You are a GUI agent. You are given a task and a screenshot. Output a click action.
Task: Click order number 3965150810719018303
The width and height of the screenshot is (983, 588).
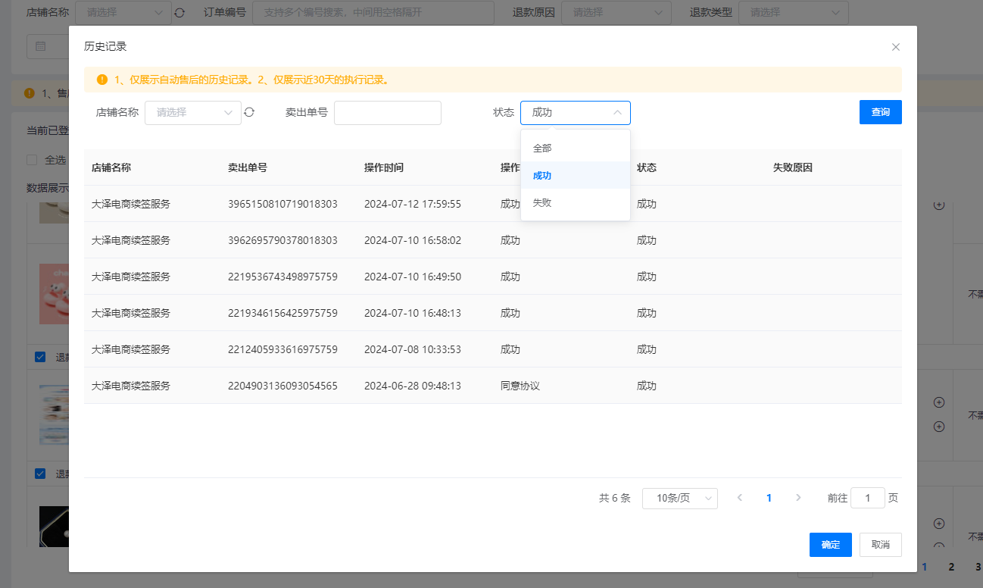point(282,204)
